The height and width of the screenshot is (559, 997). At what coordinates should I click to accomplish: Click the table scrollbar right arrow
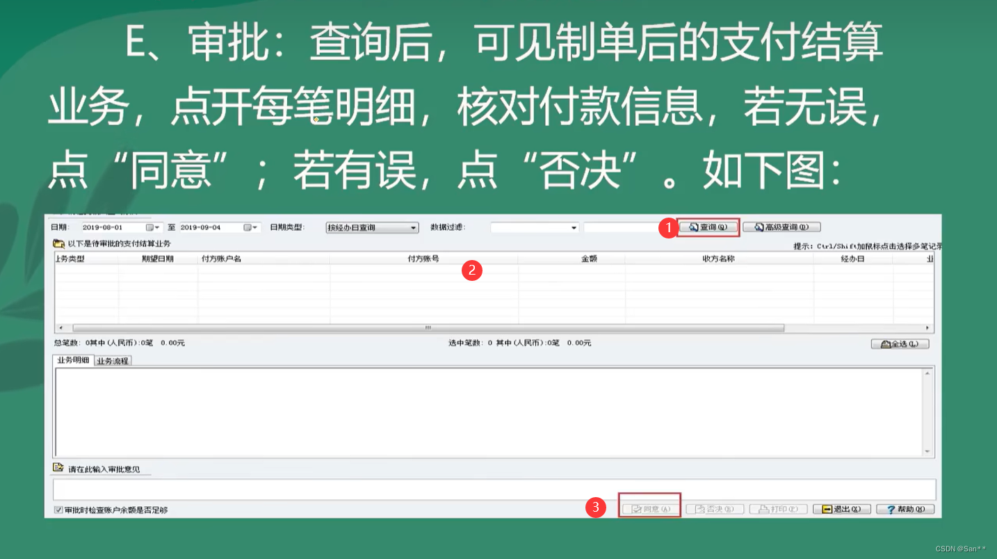927,327
